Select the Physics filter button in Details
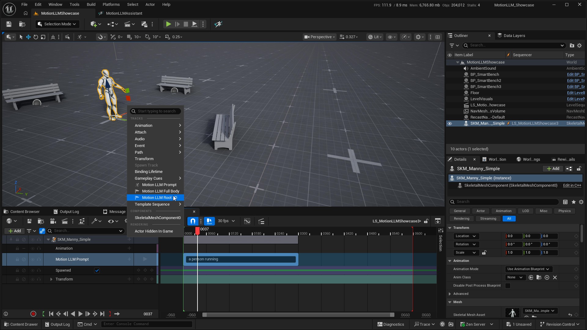Viewport: 587px width, 330px height. (564, 211)
